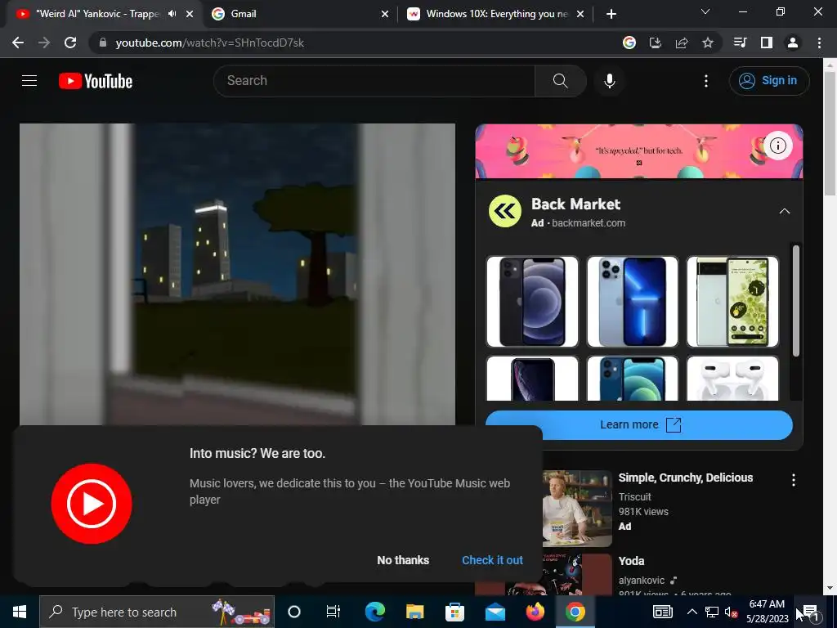Bookmark this page with the star
Screen dimensions: 837x628
tap(707, 43)
